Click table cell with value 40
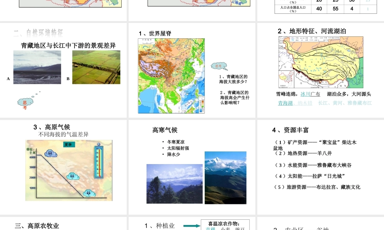Screen dimensions: 384x230 coord(319,9)
